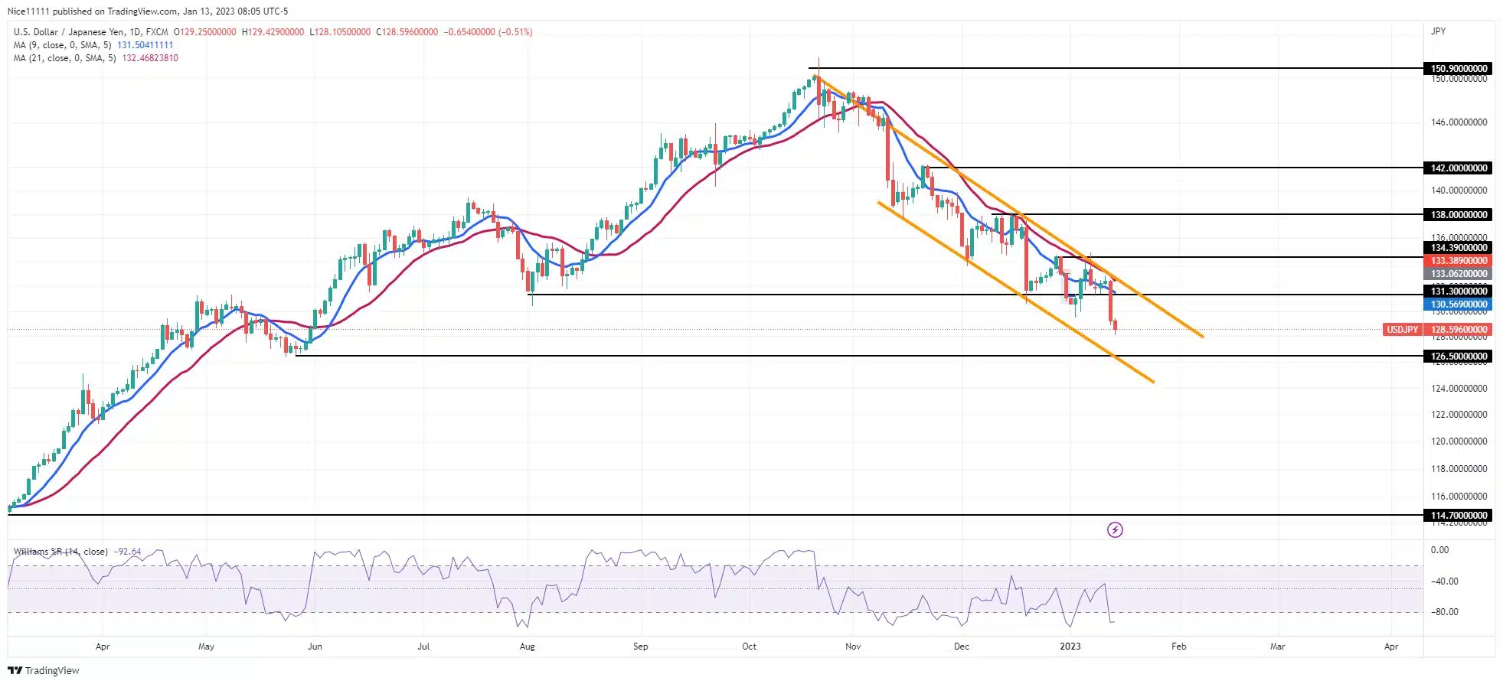Click the purple lightning event icon
The image size is (1503, 684).
[1115, 529]
